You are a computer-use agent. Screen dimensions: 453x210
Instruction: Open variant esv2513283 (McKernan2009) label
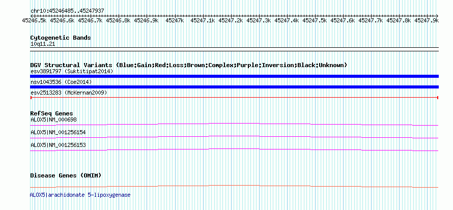coord(69,93)
